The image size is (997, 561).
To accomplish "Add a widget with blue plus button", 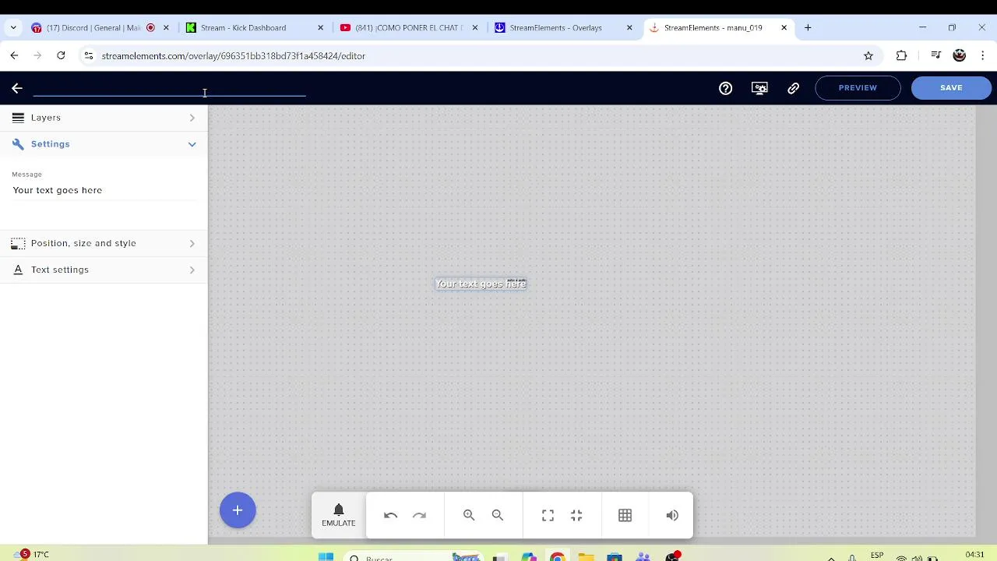I will tap(238, 510).
